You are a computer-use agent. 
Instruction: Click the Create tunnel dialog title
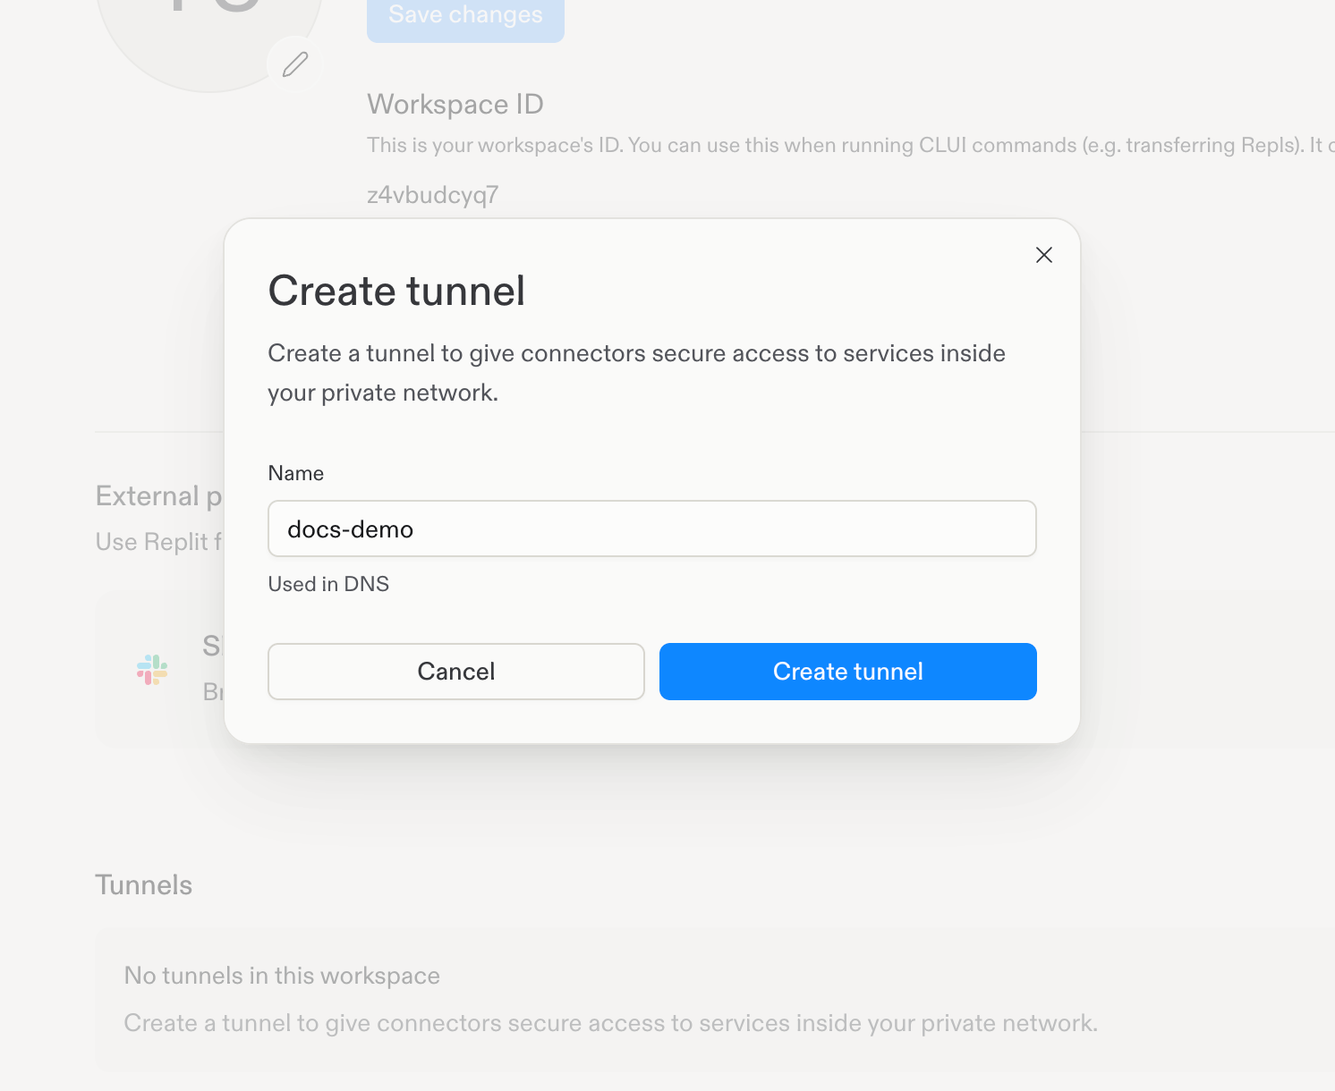point(396,291)
